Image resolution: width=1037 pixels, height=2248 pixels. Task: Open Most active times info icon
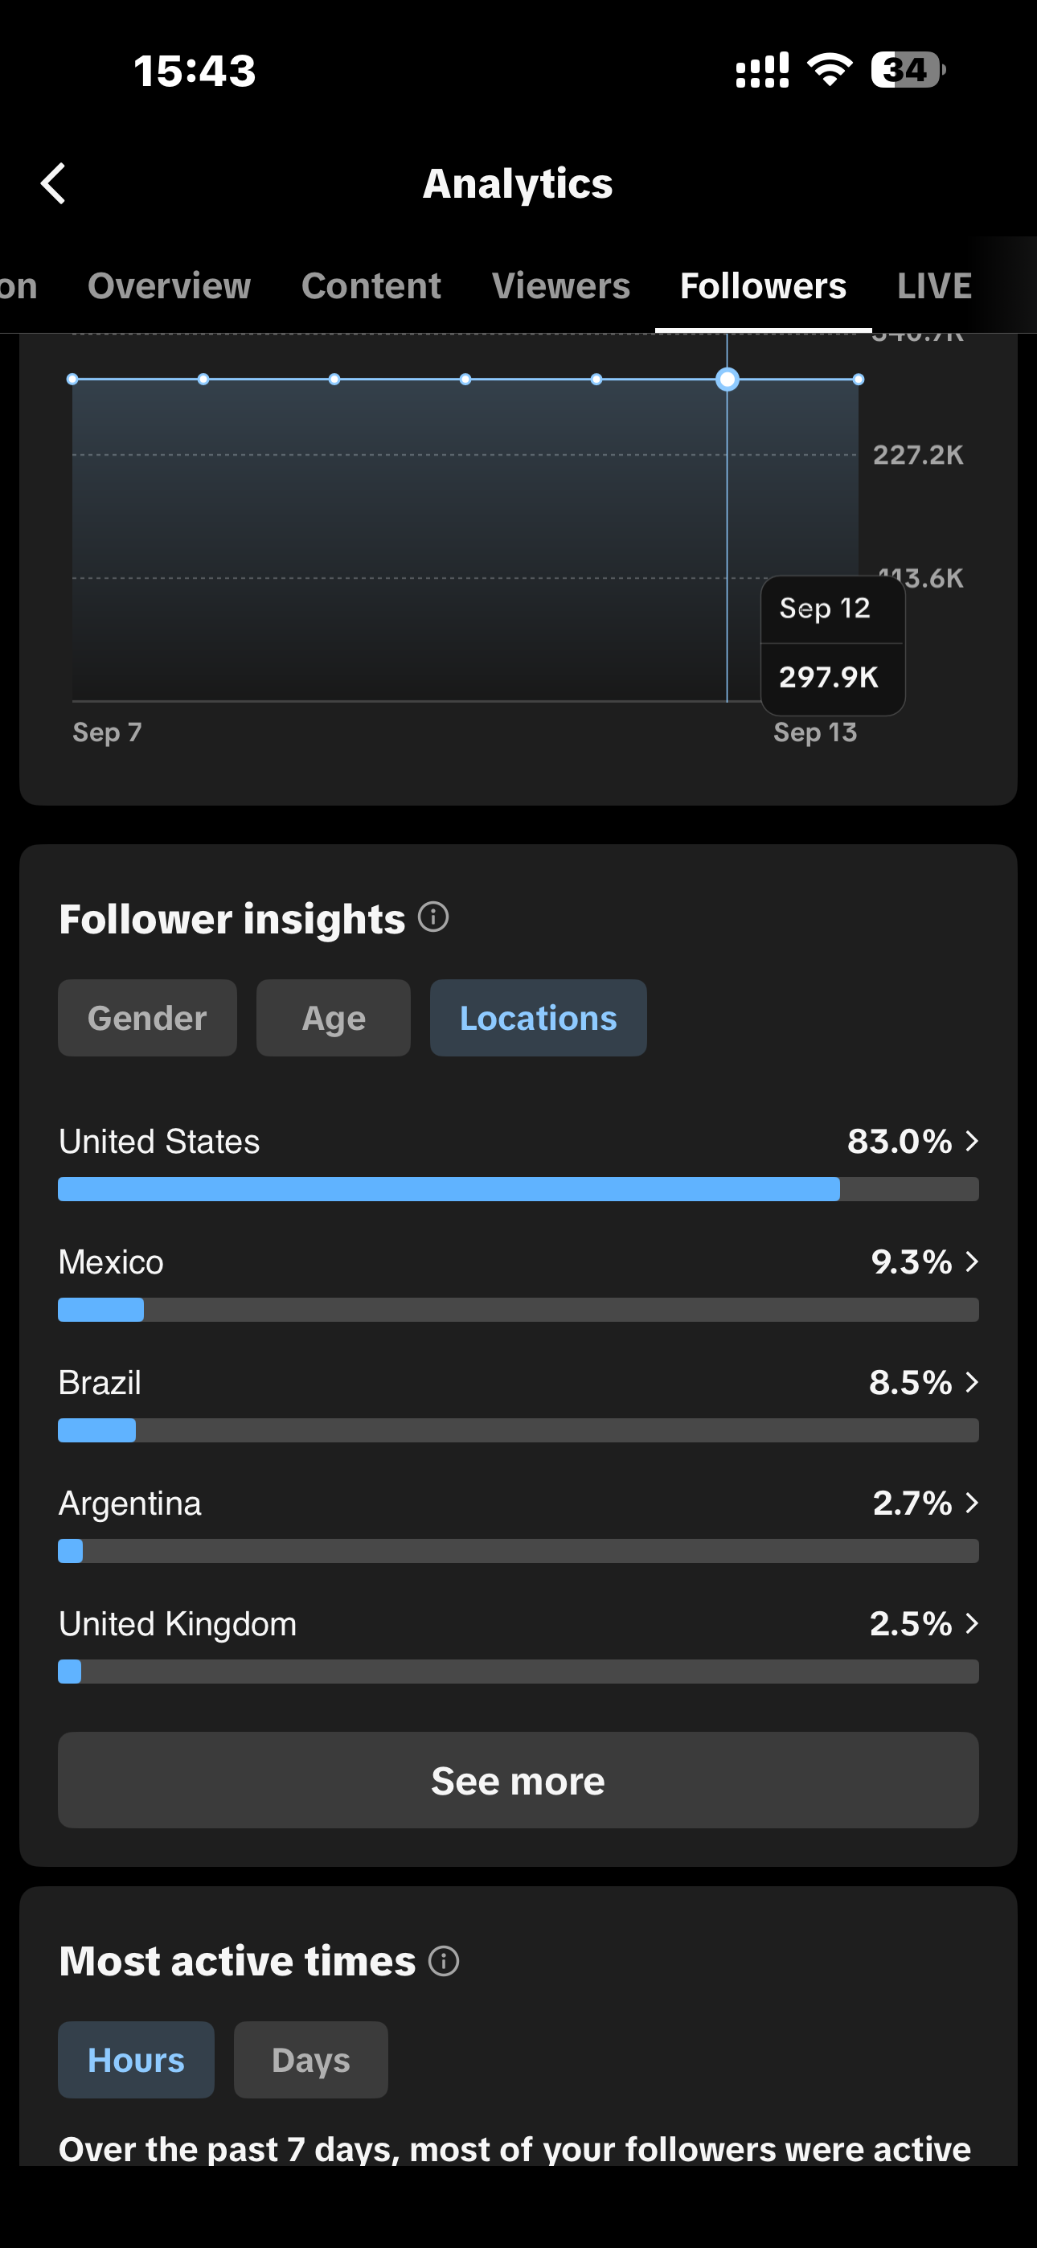tap(445, 1961)
